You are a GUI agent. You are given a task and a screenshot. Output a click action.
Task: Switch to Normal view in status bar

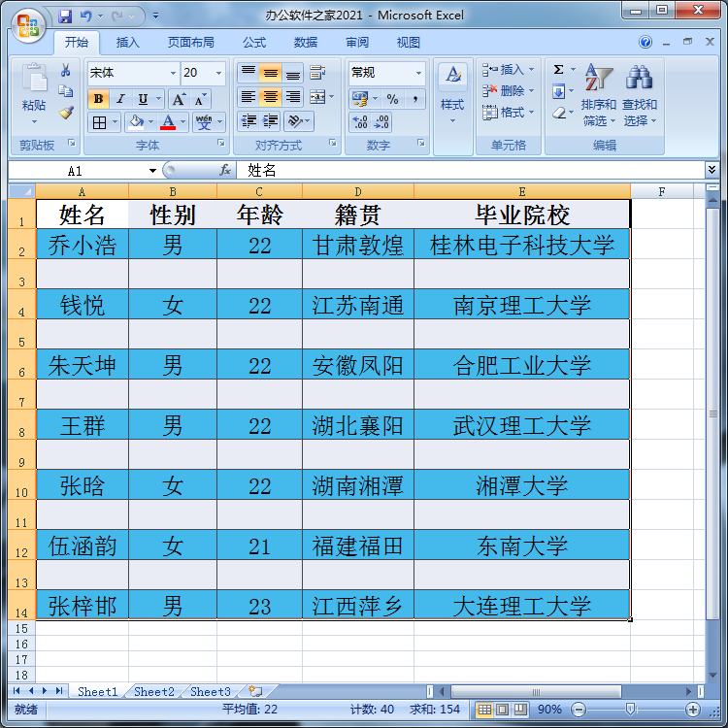coord(484,710)
